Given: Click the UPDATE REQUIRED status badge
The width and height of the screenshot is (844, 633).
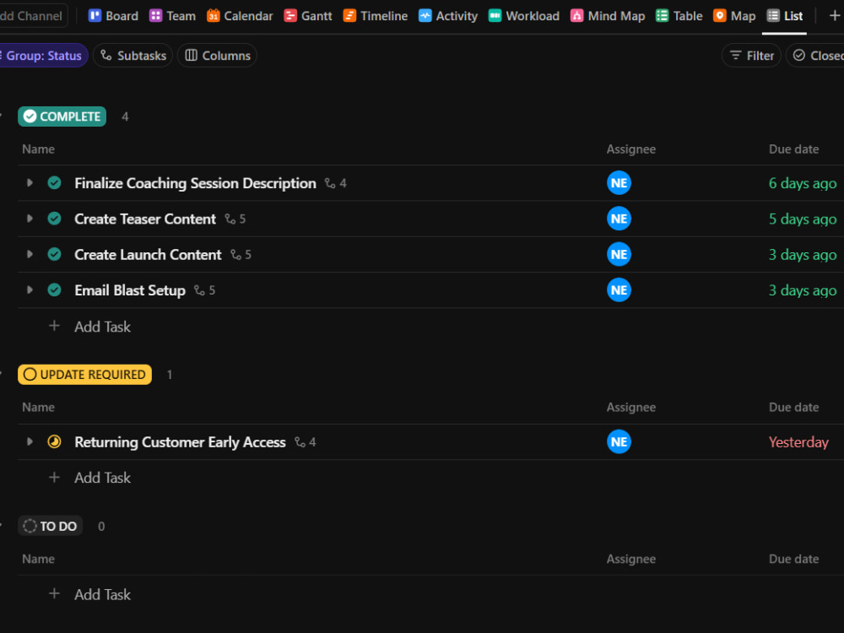Looking at the screenshot, I should click(84, 375).
